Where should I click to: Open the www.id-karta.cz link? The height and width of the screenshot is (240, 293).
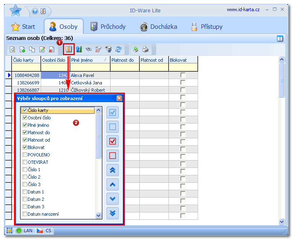[x=243, y=9]
